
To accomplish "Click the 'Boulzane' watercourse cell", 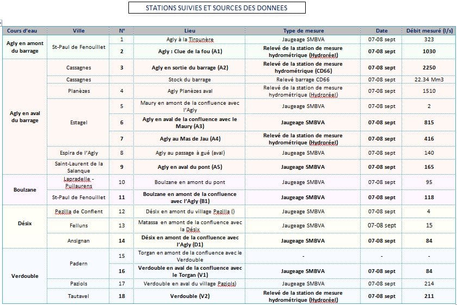I will coord(24,189).
